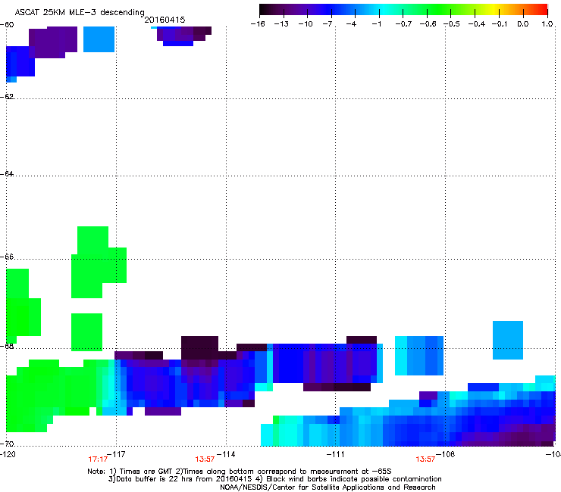Click the -10 colorbar label
Viewport: 561px width, 492px height.
(306, 24)
